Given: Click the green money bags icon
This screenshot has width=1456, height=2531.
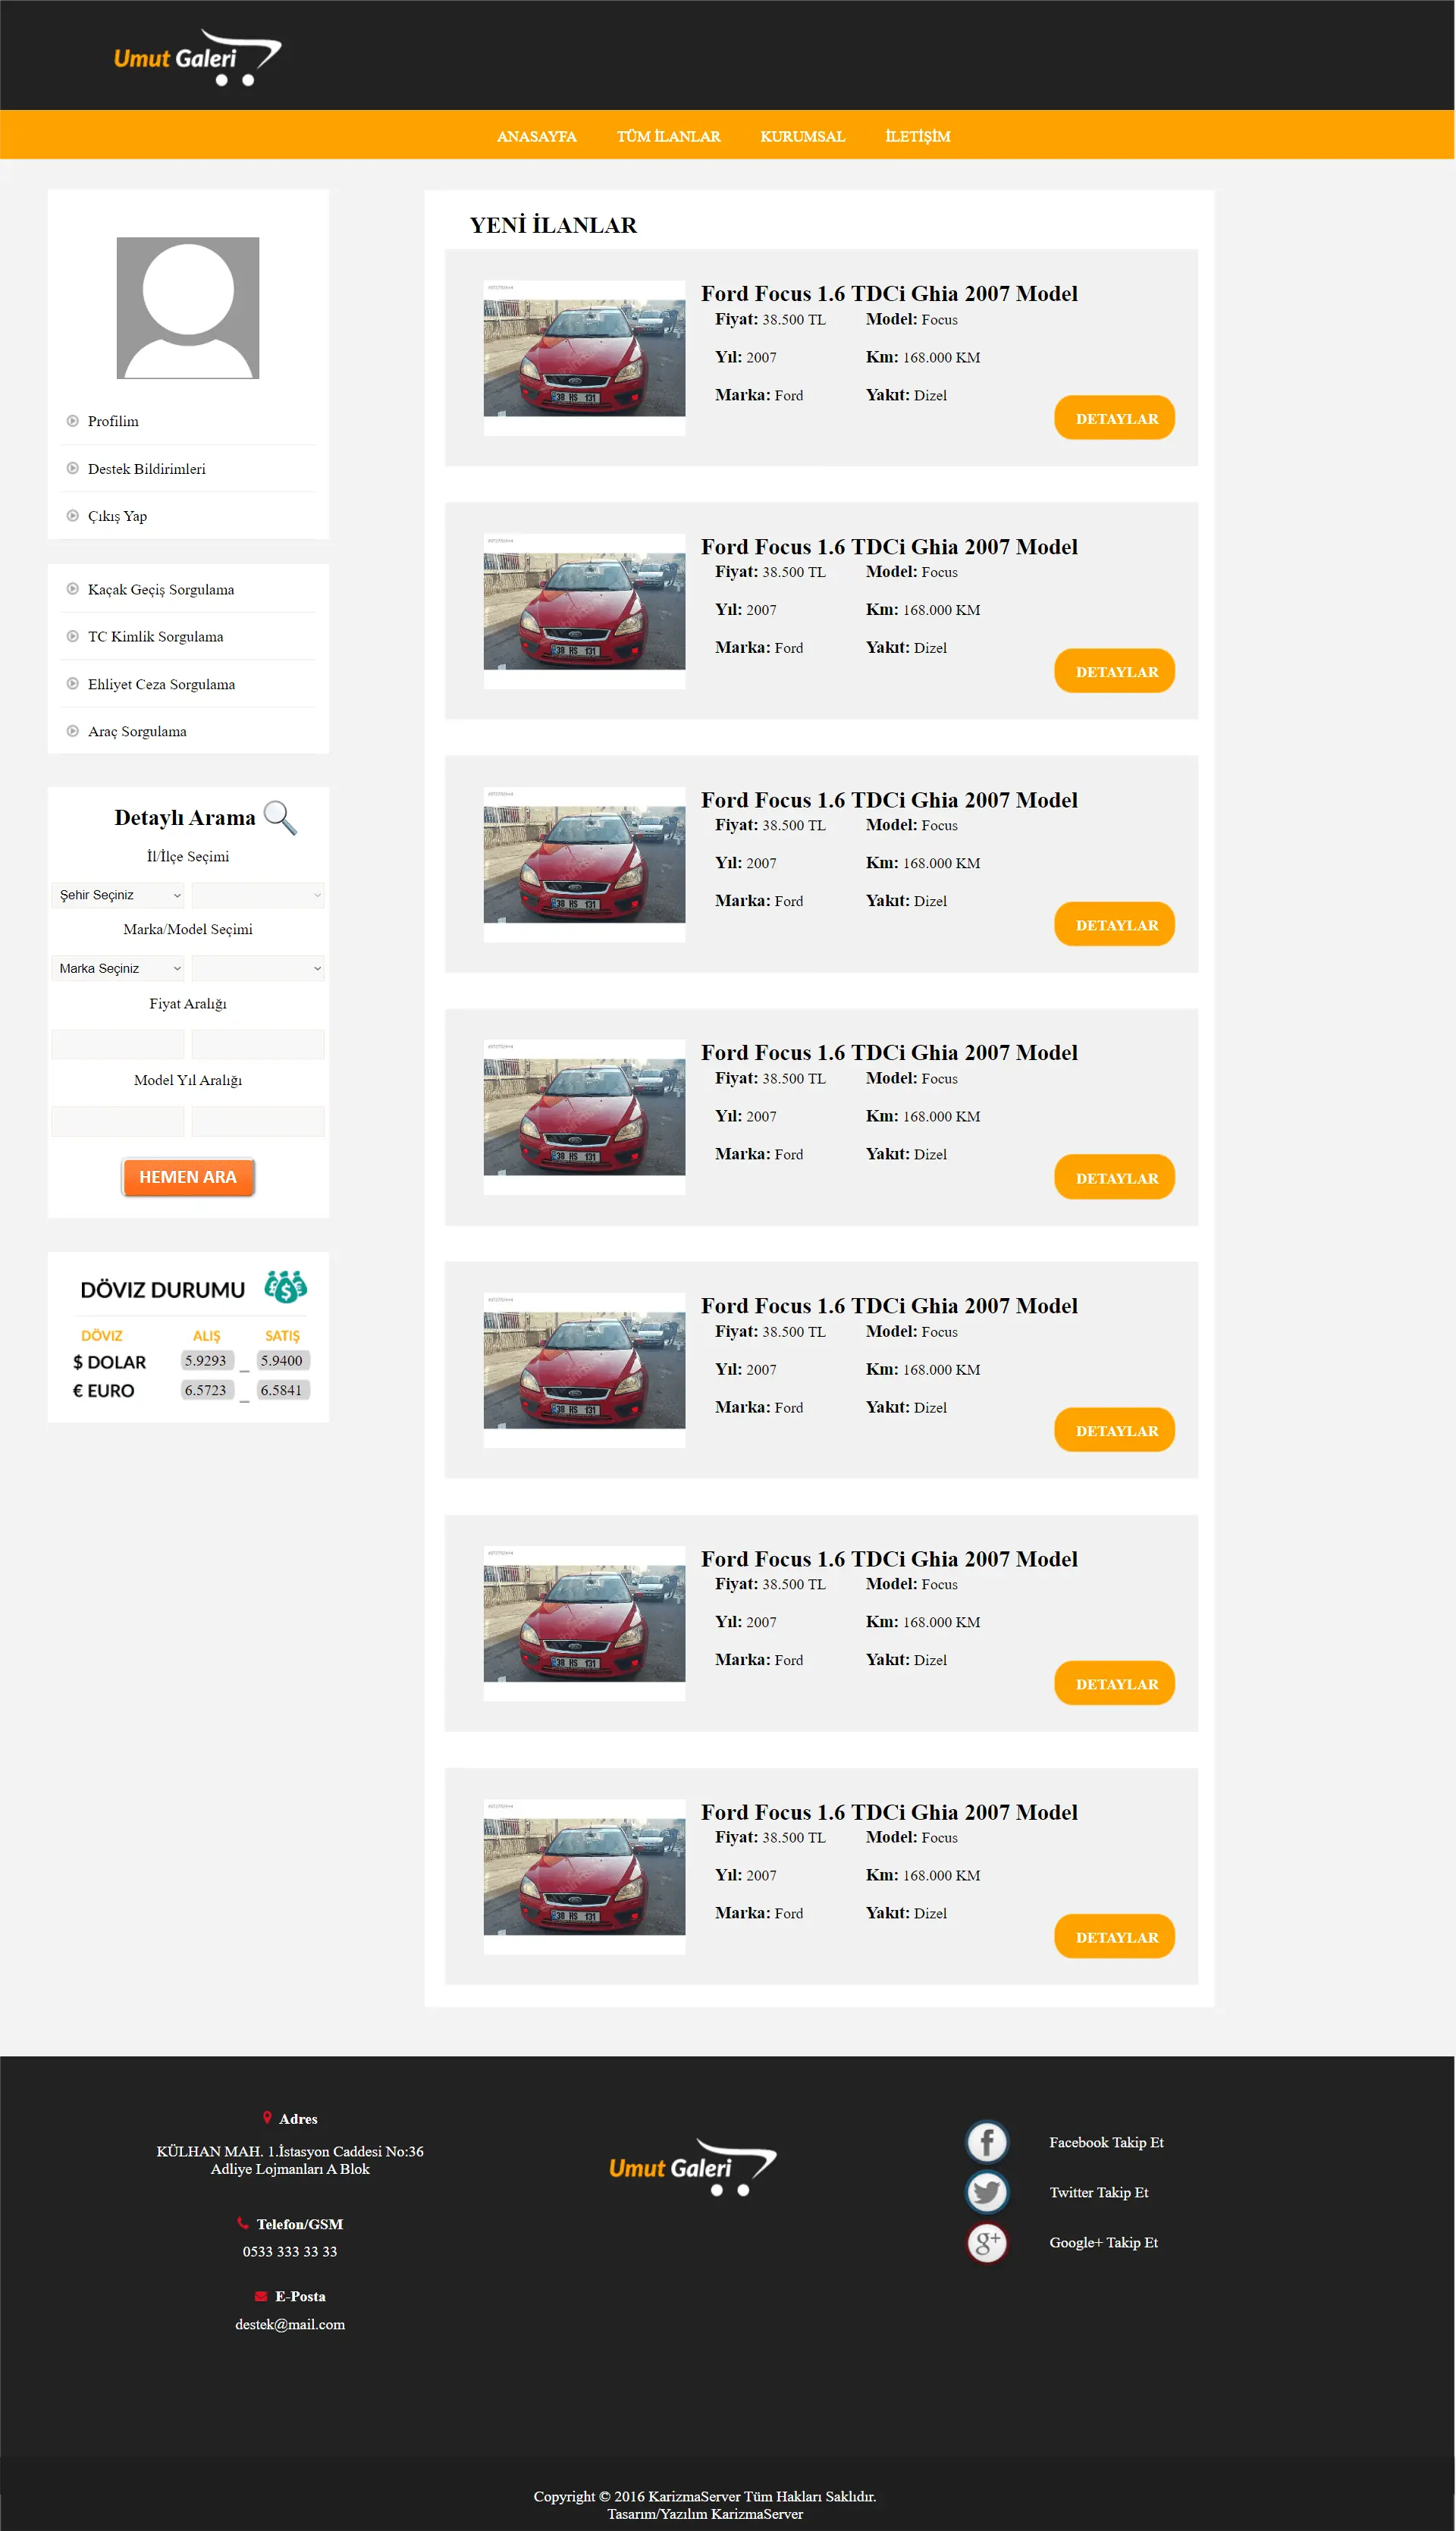Looking at the screenshot, I should pos(286,1287).
